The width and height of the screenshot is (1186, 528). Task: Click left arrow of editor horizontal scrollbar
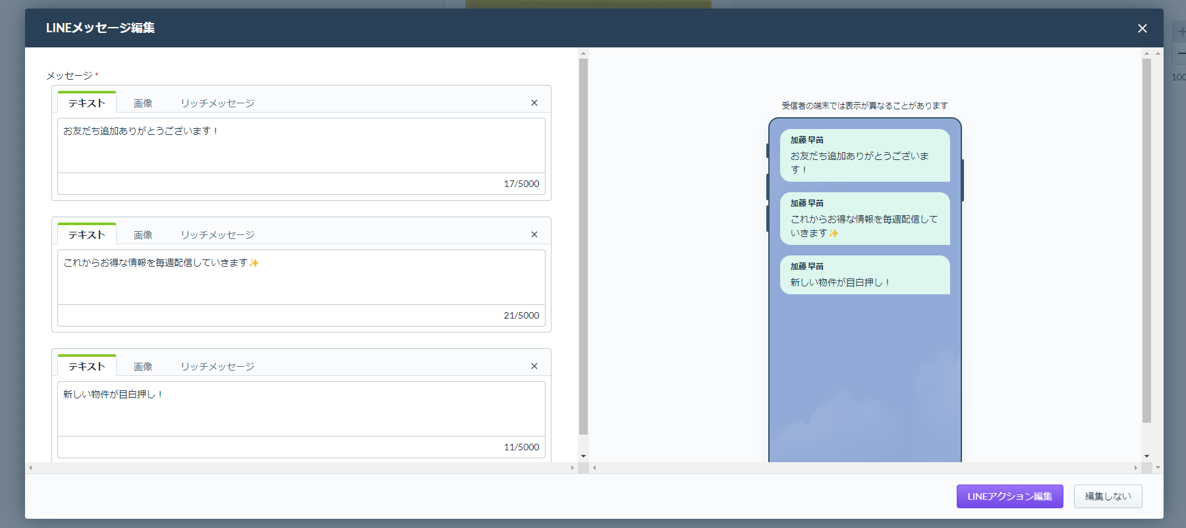coord(30,468)
